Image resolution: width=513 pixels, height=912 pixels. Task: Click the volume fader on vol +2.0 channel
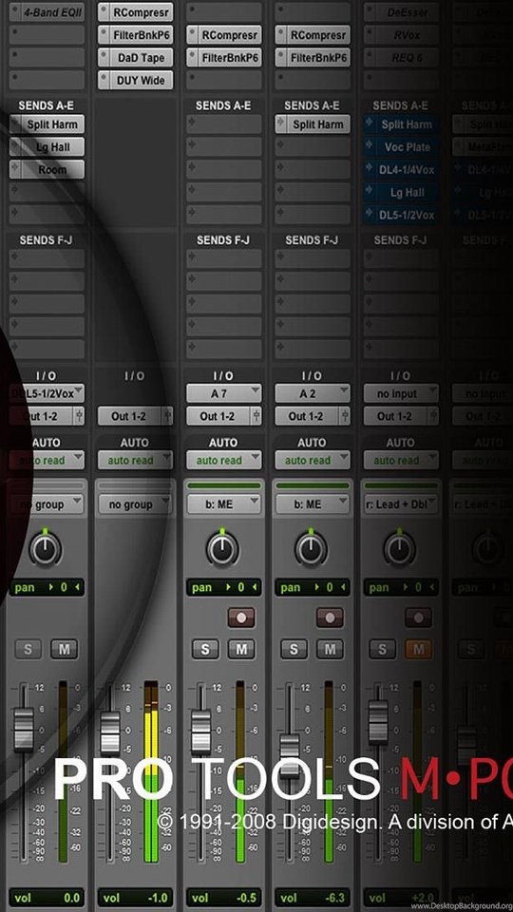(x=378, y=721)
